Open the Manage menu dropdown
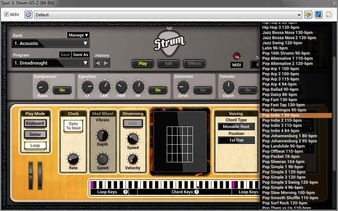Image resolution: width=338 pixels, height=211 pixels. [78, 35]
